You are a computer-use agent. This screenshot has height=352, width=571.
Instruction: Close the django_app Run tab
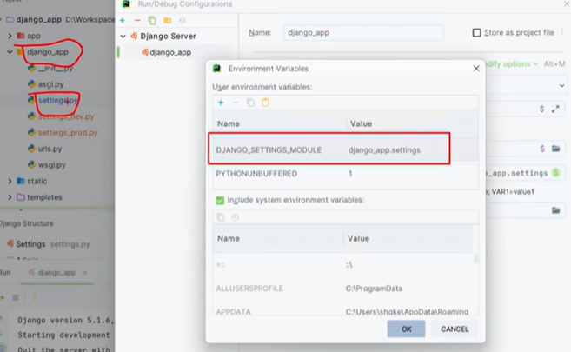click(x=85, y=272)
